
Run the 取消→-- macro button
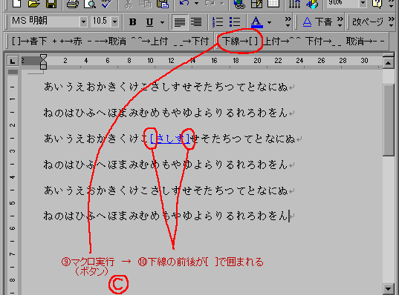tap(365, 41)
